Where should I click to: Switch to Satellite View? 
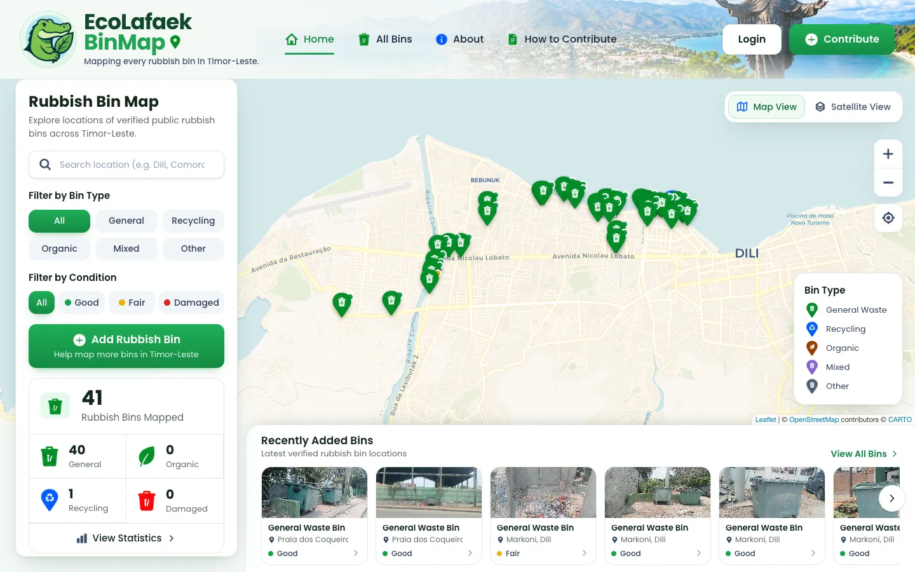[853, 107]
